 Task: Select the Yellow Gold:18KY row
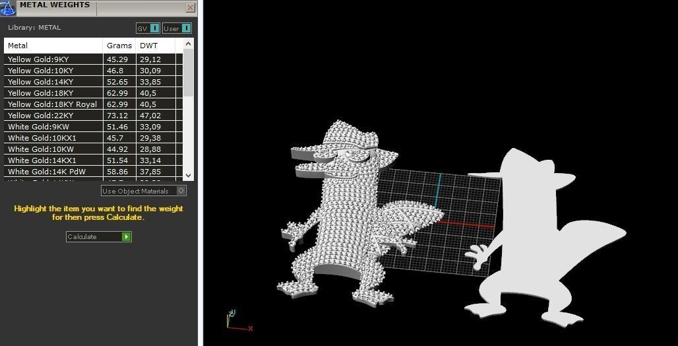pos(94,93)
